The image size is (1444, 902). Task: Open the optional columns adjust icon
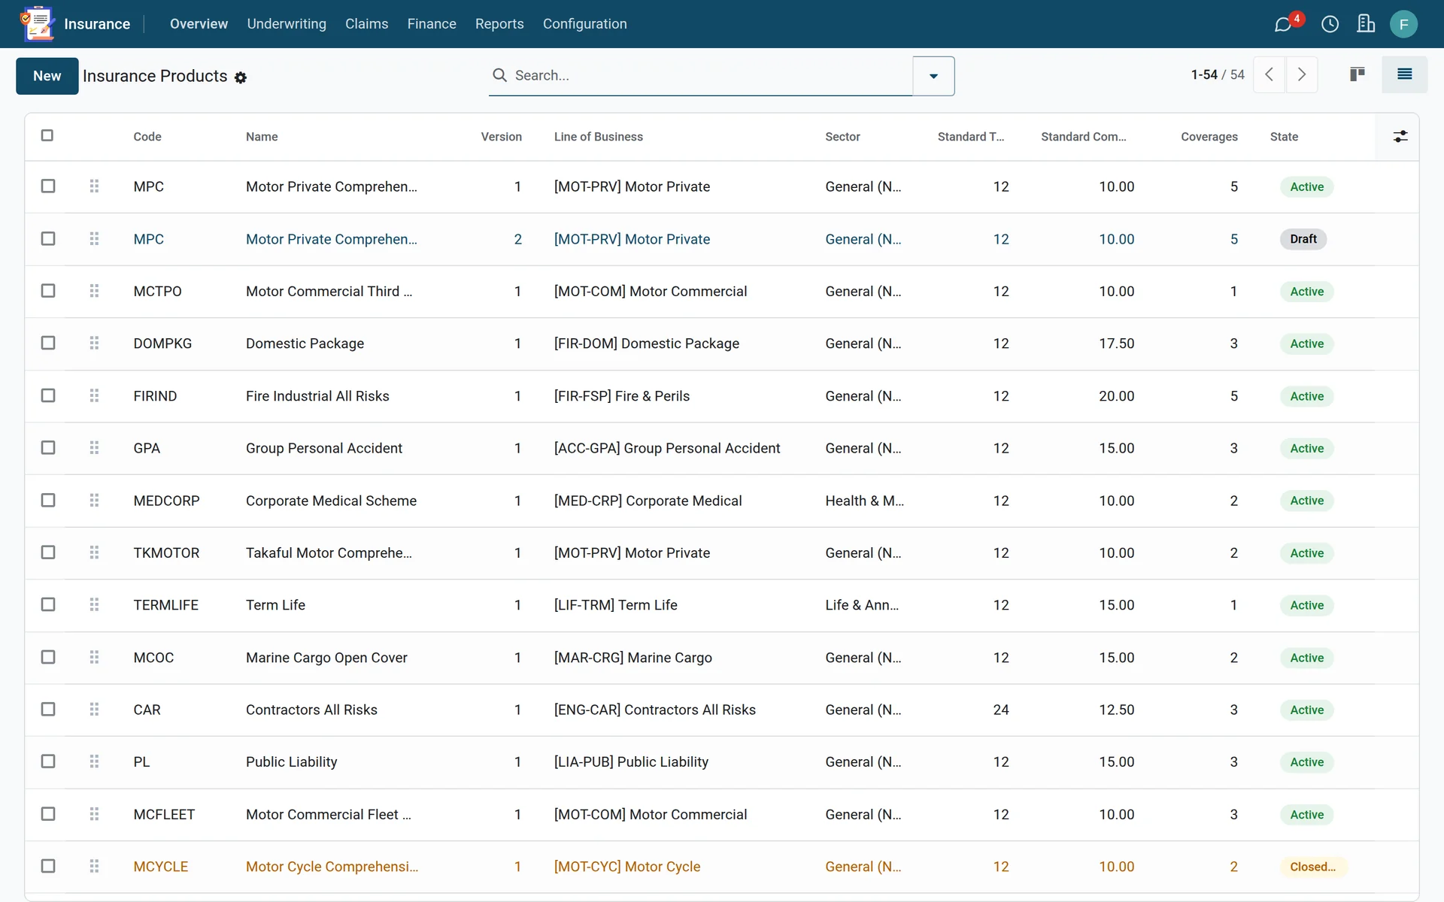point(1400,136)
